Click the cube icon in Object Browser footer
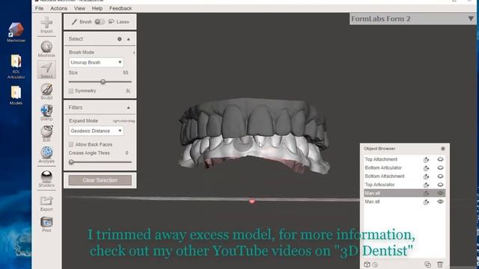Screen dimensions: 479x269 point(367,265)
